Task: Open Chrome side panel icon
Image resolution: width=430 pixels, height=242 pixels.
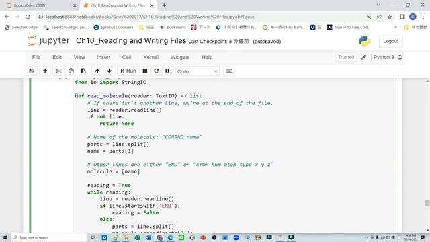Action: click(402, 17)
